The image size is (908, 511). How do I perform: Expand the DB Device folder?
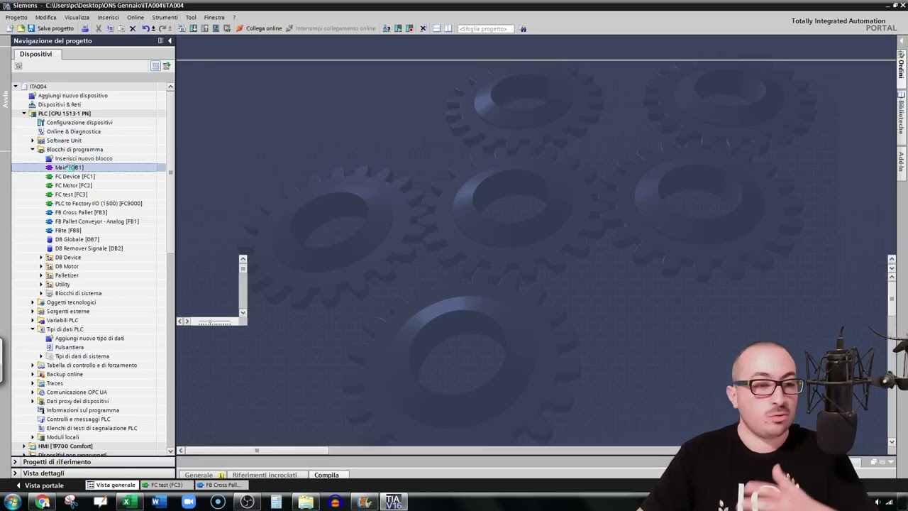(x=40, y=258)
